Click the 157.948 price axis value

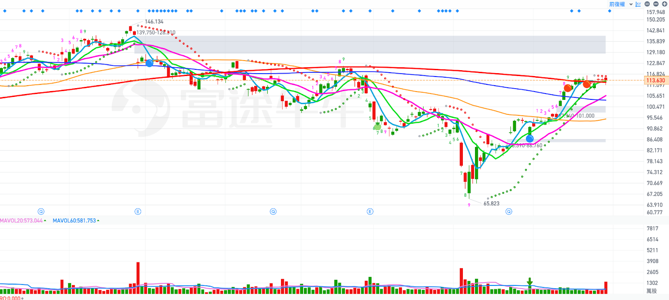[656, 12]
